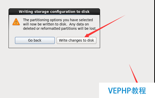The height and width of the screenshot is (98, 155).
Task: Click the word storage in the title bar
Action: click(x=42, y=12)
